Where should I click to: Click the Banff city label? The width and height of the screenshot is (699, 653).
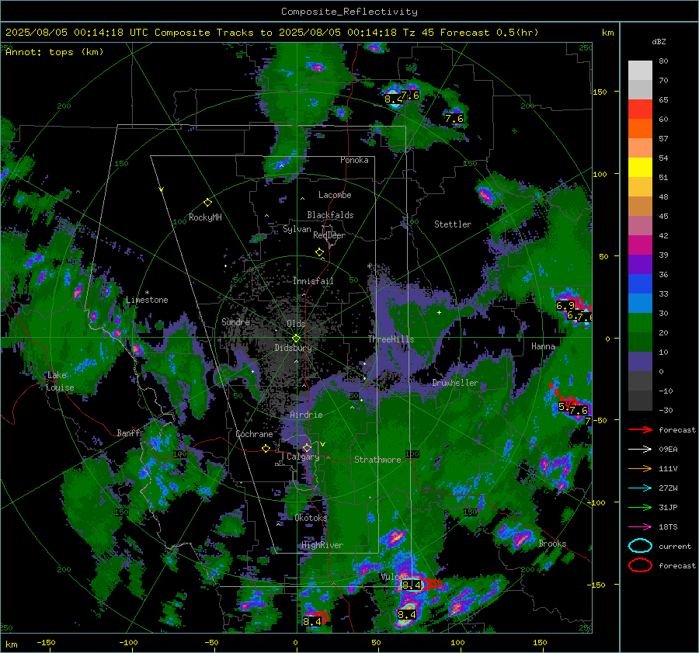click(x=128, y=433)
